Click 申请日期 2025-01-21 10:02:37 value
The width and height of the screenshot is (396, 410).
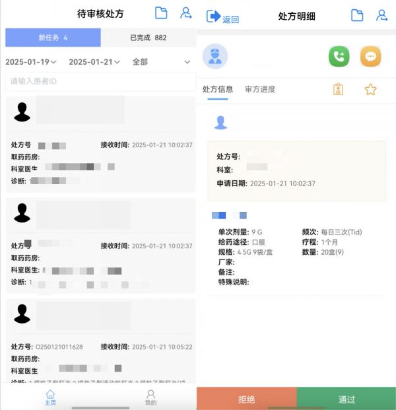(282, 184)
